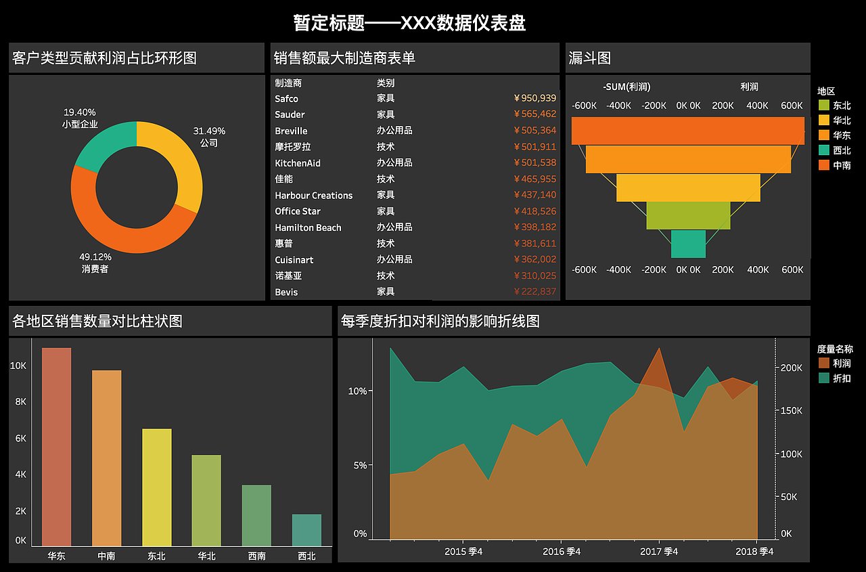866x572 pixels.
Task: Click the top orange bar of the funnel chart
Action: pos(687,131)
